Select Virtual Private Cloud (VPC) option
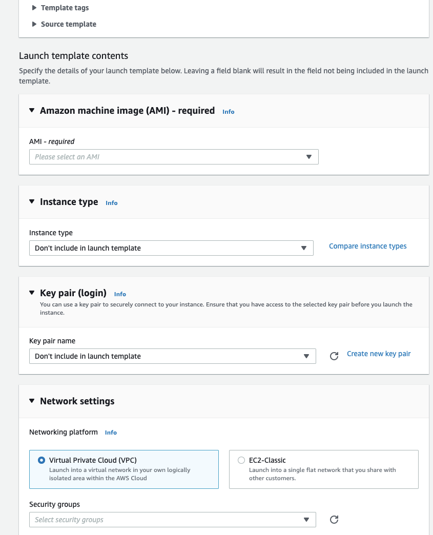This screenshot has height=535, width=433. 42,460
